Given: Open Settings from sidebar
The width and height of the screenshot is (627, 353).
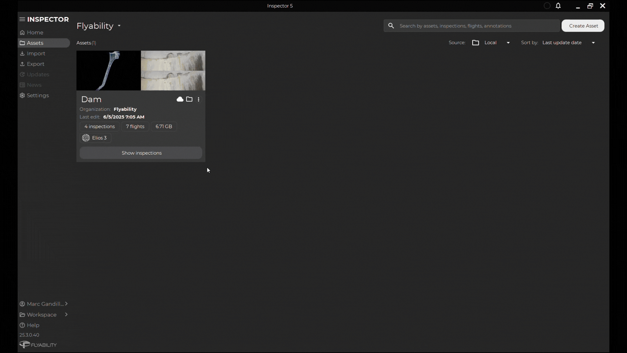Looking at the screenshot, I should 38,95.
